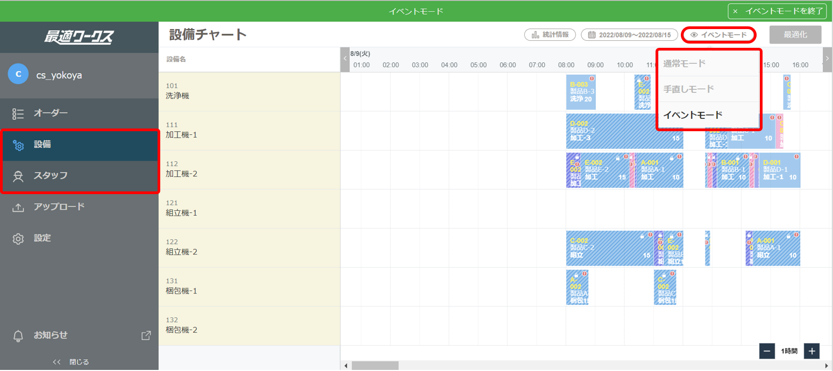Zoom out timeline with minus button
This screenshot has height=371, width=833.
tap(767, 351)
